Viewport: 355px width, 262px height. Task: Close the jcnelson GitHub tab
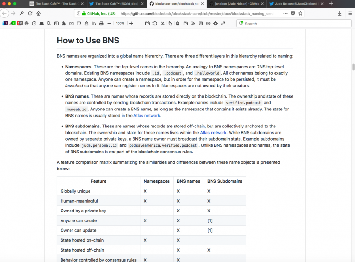(262, 4)
